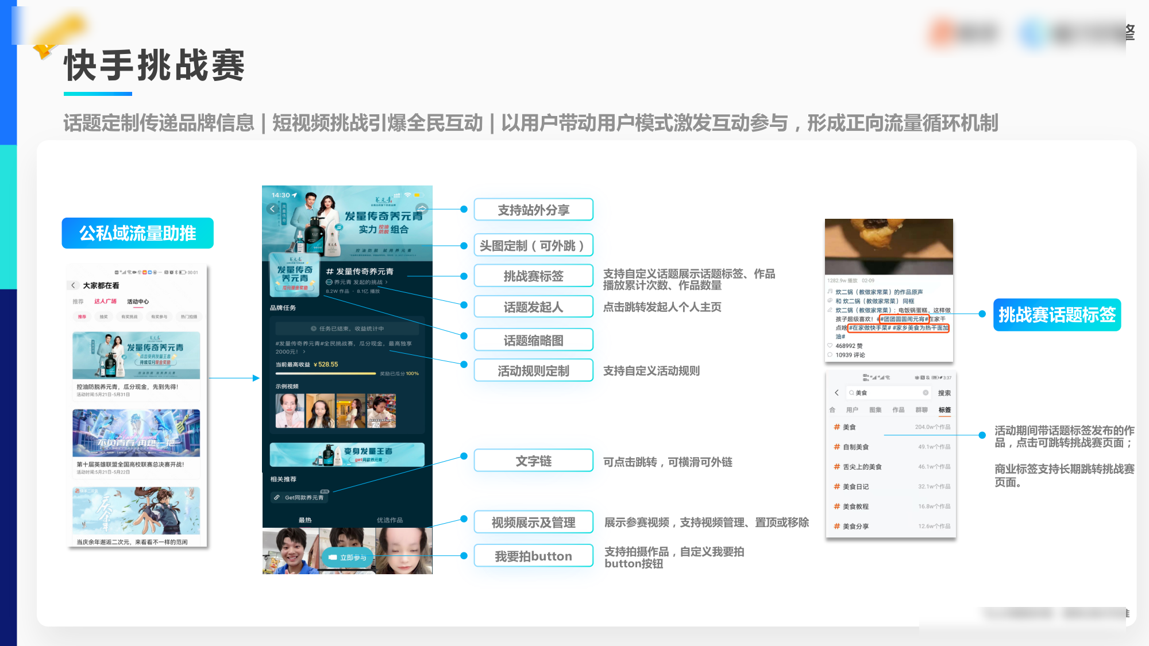
Task: Open the # 美食教程 tag row
Action: coord(892,506)
